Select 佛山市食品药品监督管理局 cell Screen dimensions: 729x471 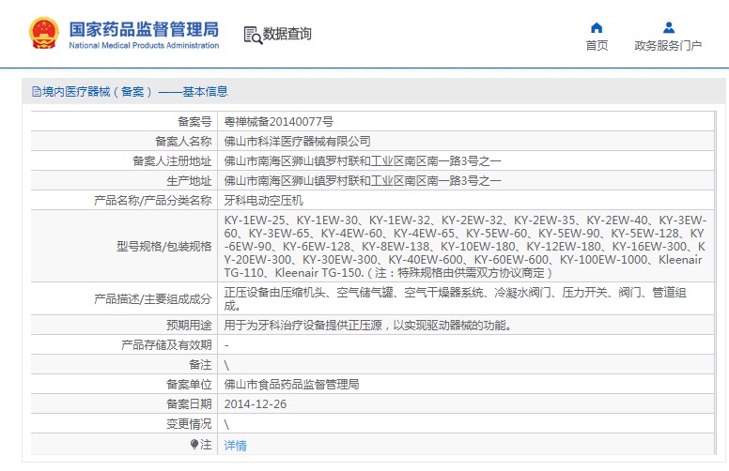pos(291,384)
